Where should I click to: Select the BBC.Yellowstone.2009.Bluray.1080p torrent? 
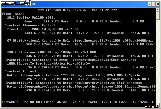51,52
